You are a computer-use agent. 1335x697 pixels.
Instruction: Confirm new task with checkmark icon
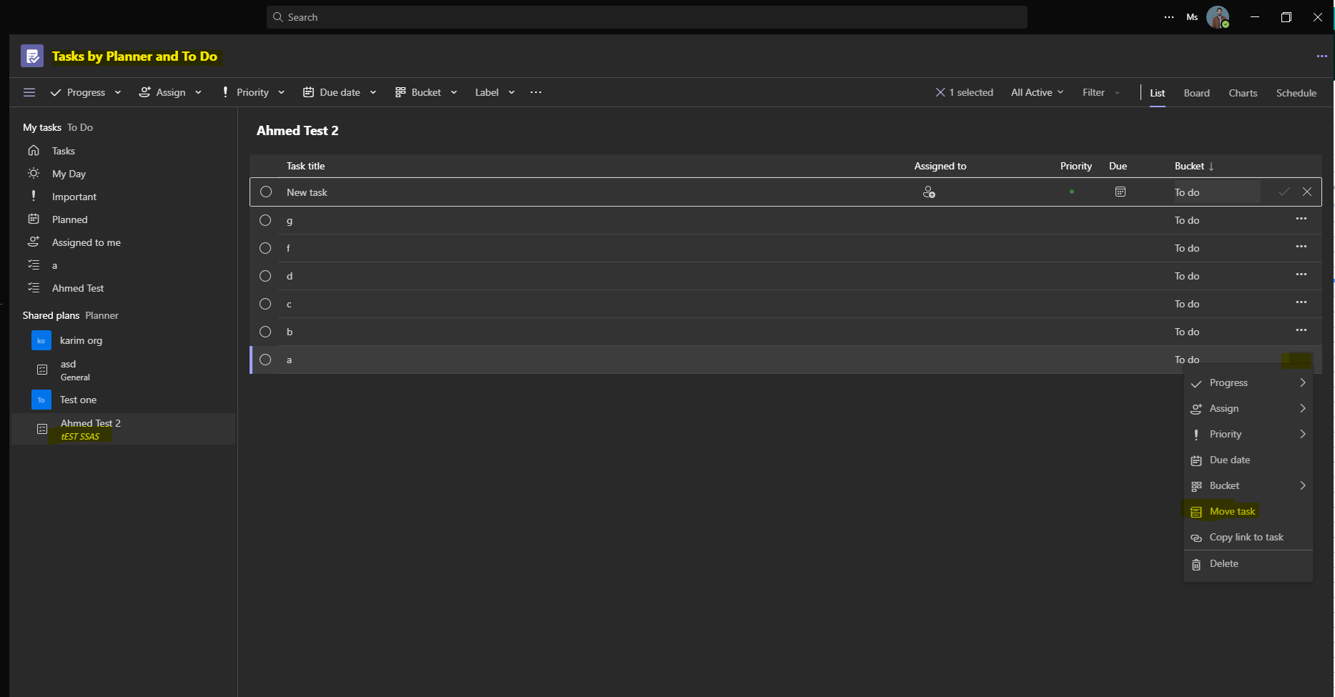(x=1284, y=192)
